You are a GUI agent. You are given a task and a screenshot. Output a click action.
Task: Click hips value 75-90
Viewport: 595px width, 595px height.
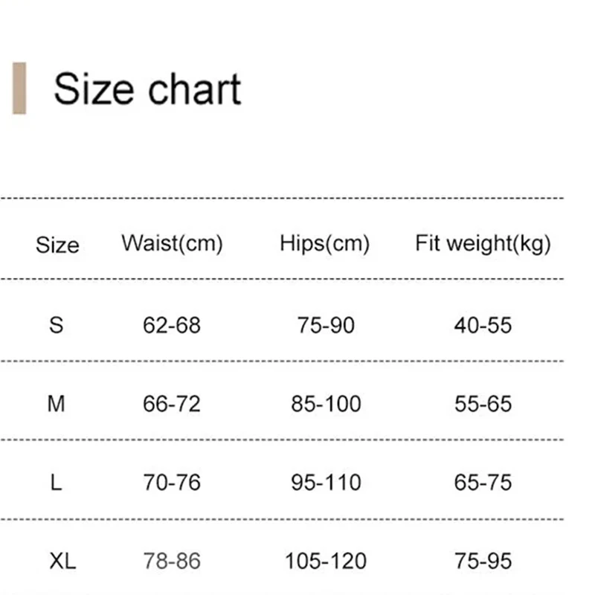tap(326, 325)
